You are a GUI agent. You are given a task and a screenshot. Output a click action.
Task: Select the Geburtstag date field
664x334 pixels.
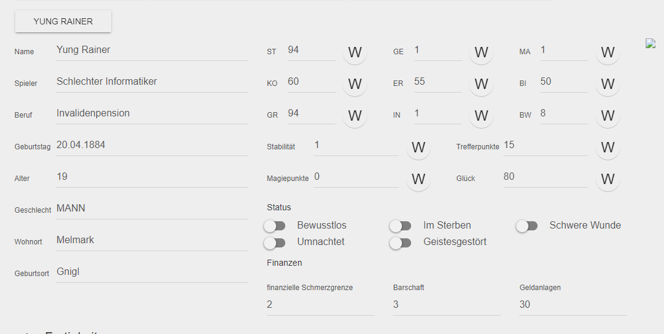coord(152,146)
